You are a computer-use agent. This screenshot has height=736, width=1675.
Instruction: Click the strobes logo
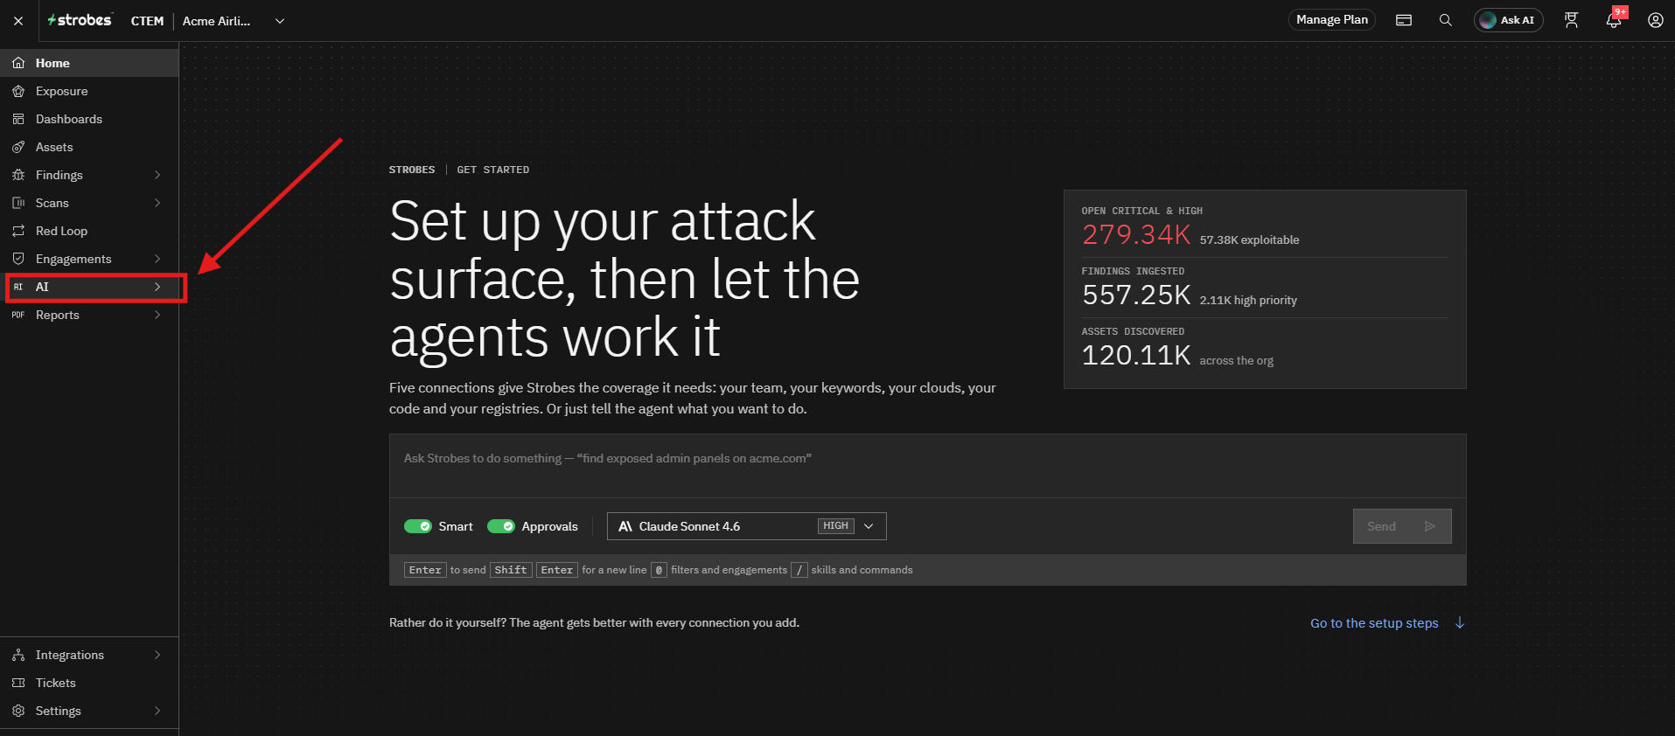pos(80,20)
